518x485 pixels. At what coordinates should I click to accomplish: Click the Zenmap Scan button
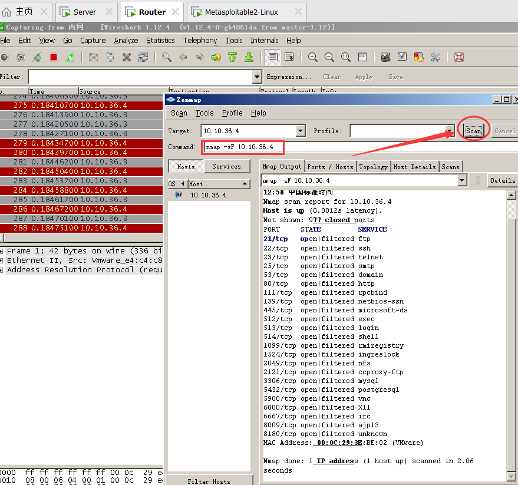[473, 131]
